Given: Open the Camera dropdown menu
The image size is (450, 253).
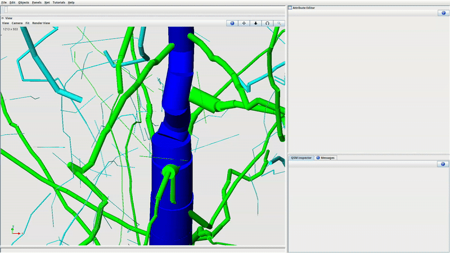Looking at the screenshot, I should (17, 23).
